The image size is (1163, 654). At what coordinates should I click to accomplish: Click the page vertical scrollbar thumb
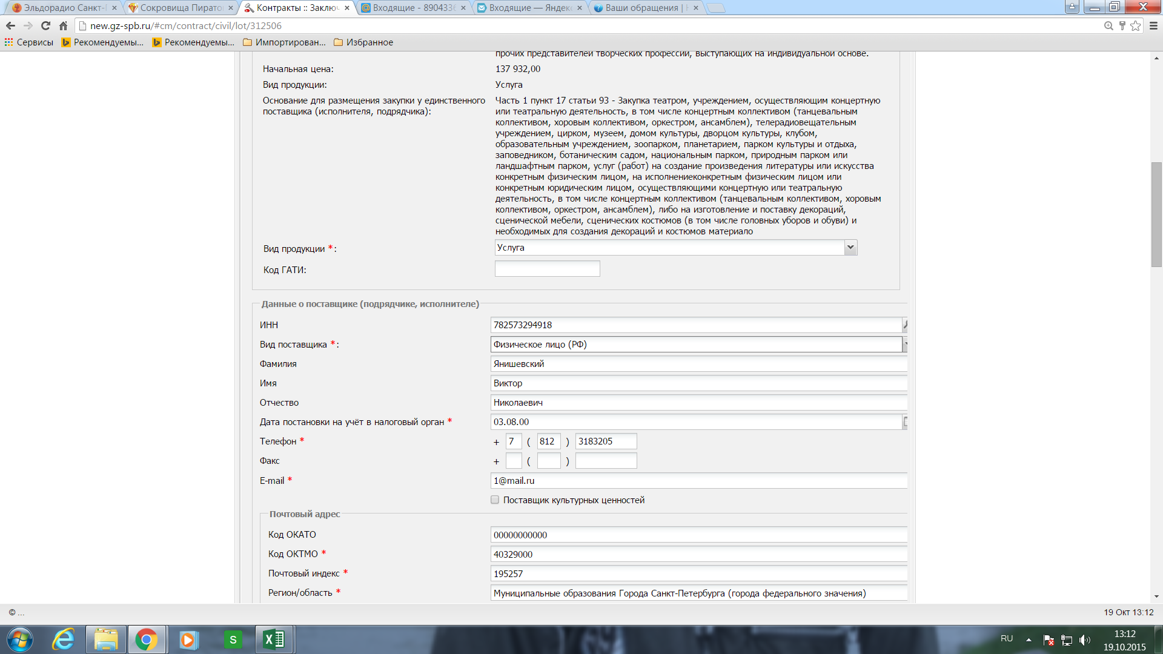(1156, 214)
